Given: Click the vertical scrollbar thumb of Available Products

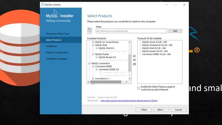Looking at the screenshot, I should tap(129, 63).
